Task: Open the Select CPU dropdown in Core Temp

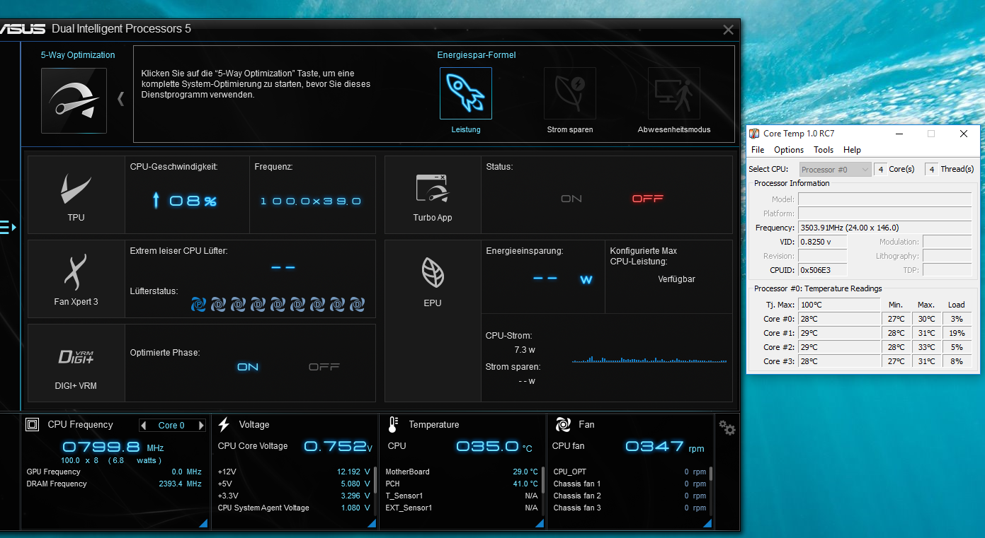Action: click(836, 170)
